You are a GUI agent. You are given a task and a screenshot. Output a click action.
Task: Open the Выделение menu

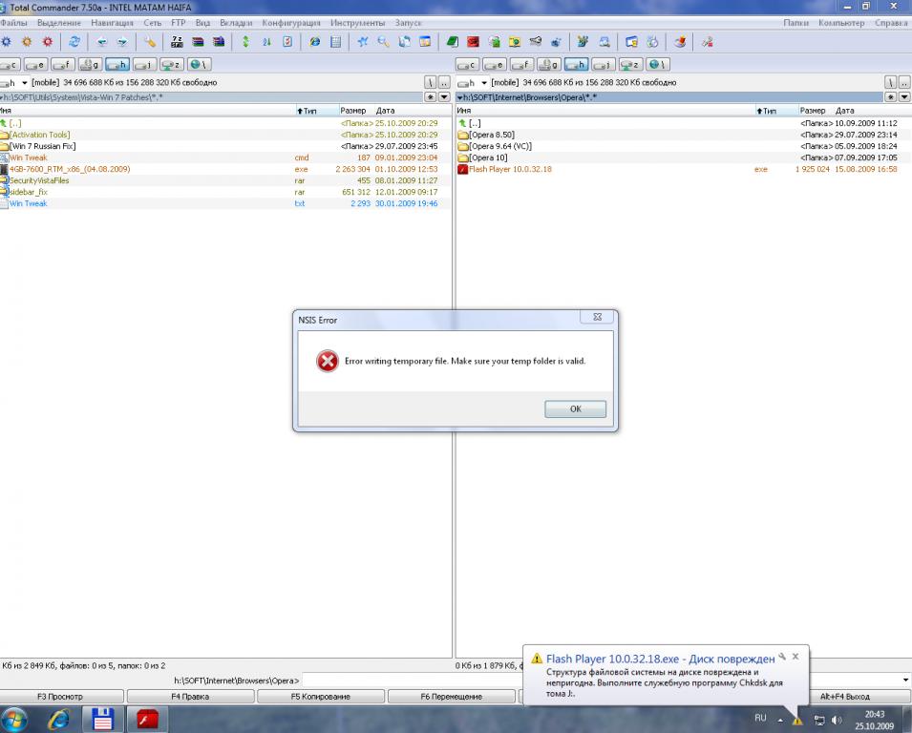59,23
